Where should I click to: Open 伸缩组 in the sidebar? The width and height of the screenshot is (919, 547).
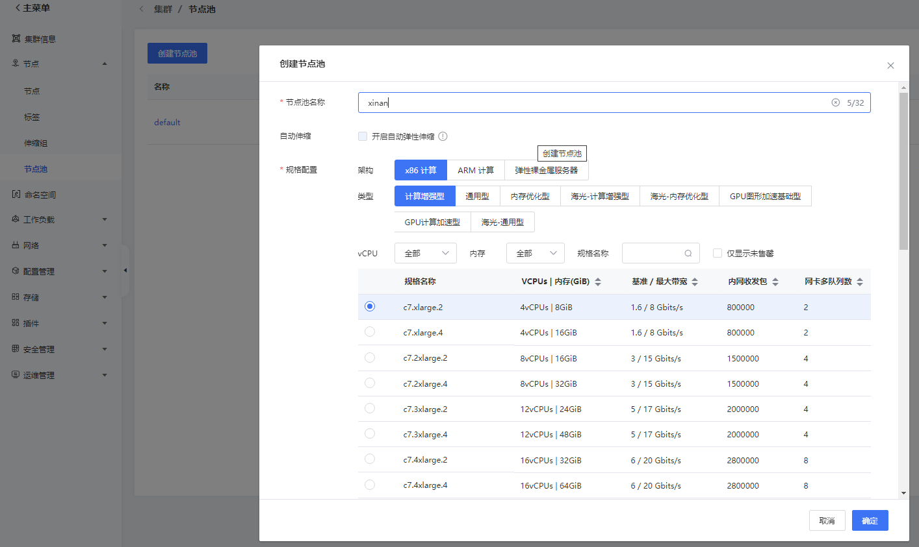pyautogui.click(x=36, y=143)
